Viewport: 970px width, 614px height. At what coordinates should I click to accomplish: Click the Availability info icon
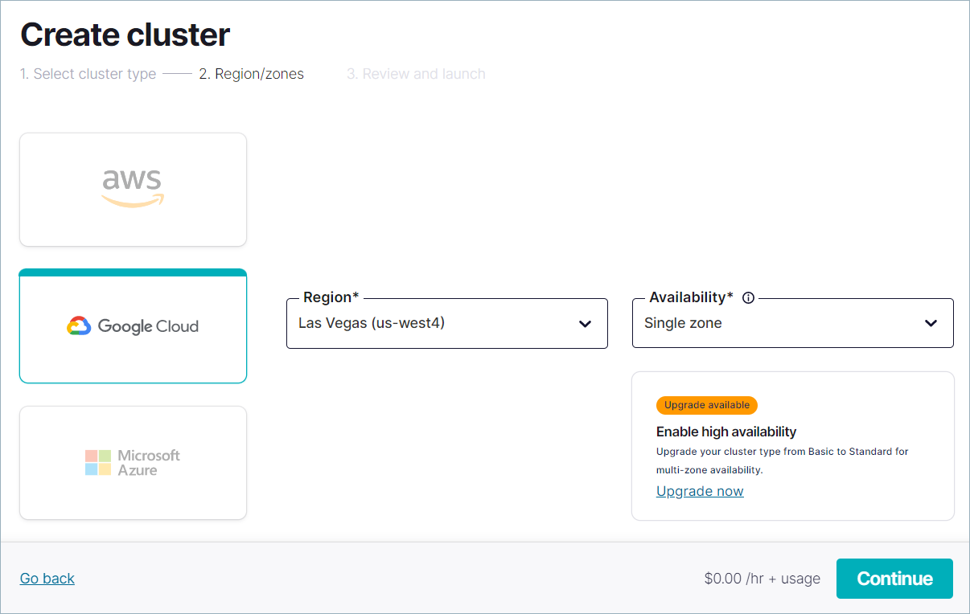click(748, 297)
